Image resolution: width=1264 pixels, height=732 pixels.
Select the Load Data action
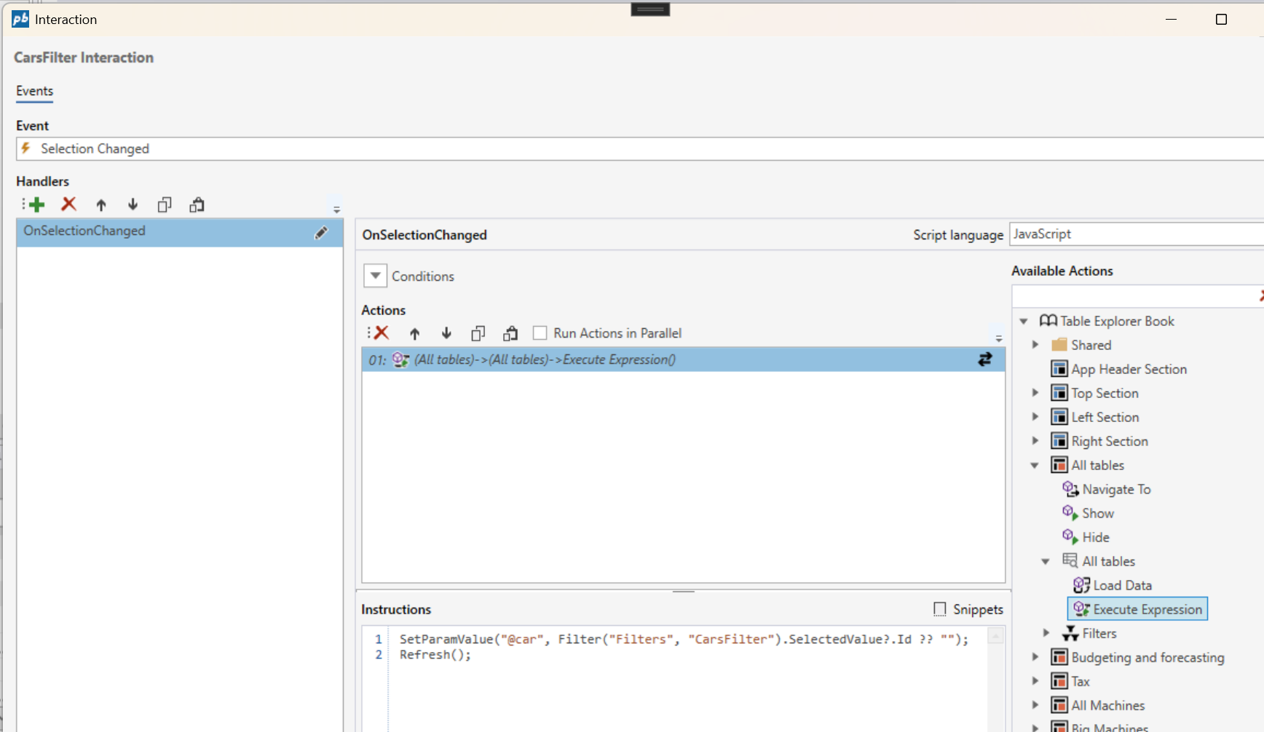click(x=1122, y=585)
